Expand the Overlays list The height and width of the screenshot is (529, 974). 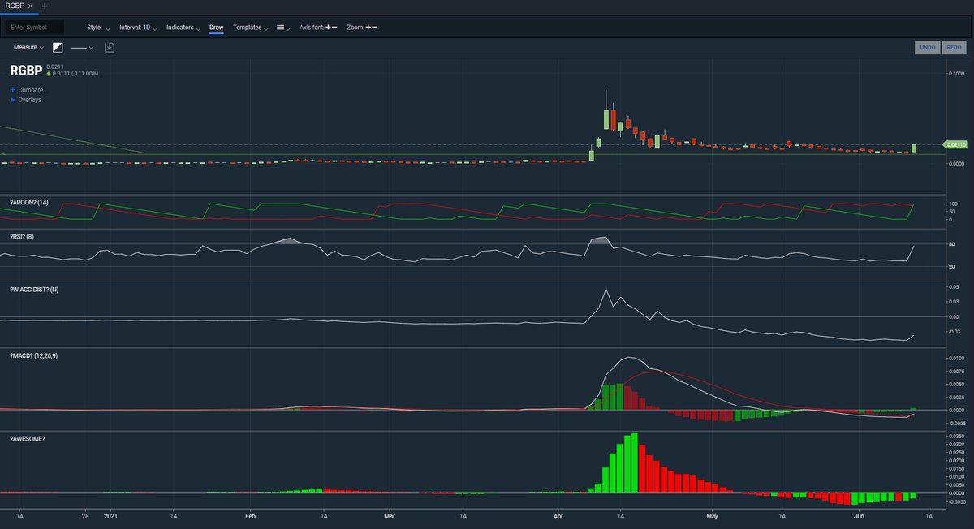point(26,100)
